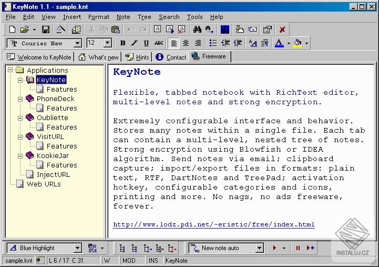Screen dimensions: 379x267
Task: Open the lodz.pdi.net URL link
Action: click(213, 224)
